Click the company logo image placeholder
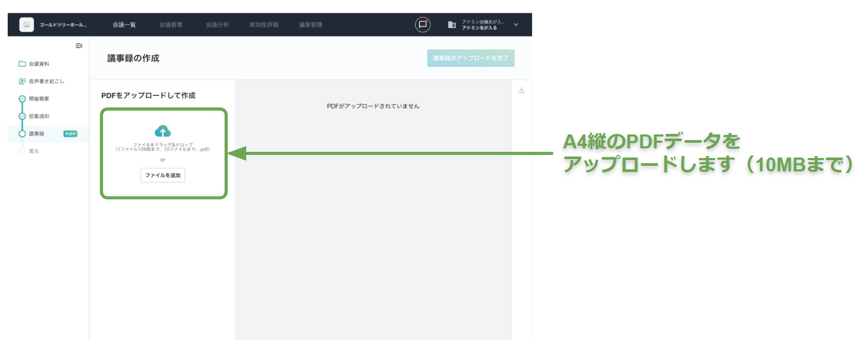Viewport: 861px width, 349px height. point(26,25)
